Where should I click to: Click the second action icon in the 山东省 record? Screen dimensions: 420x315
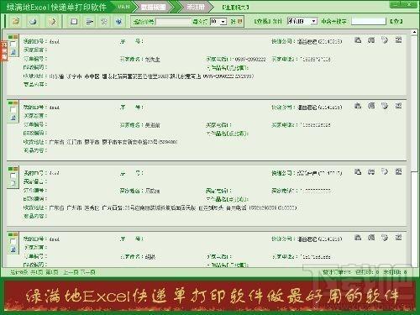[371, 40]
